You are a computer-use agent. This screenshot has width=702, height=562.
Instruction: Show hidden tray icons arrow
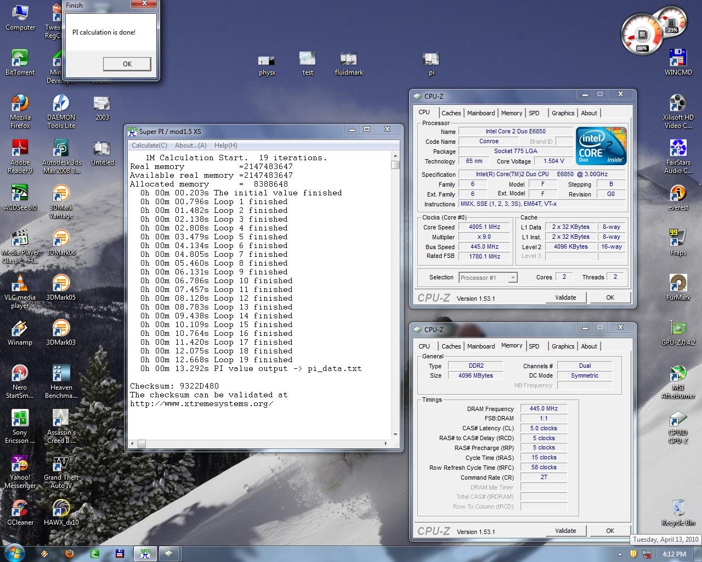point(620,554)
